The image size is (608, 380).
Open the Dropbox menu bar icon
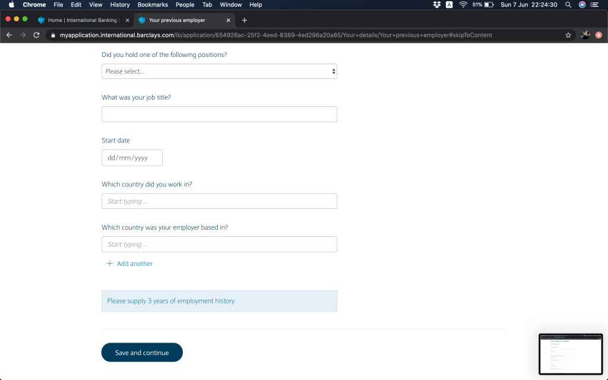(437, 5)
